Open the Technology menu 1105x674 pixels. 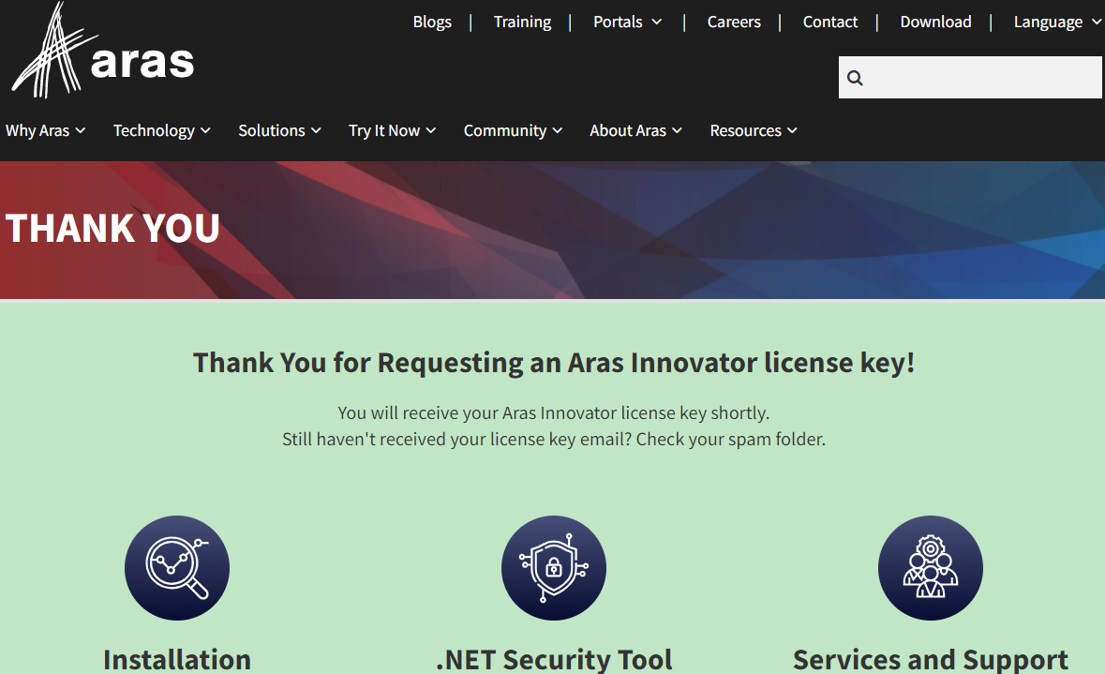click(161, 130)
